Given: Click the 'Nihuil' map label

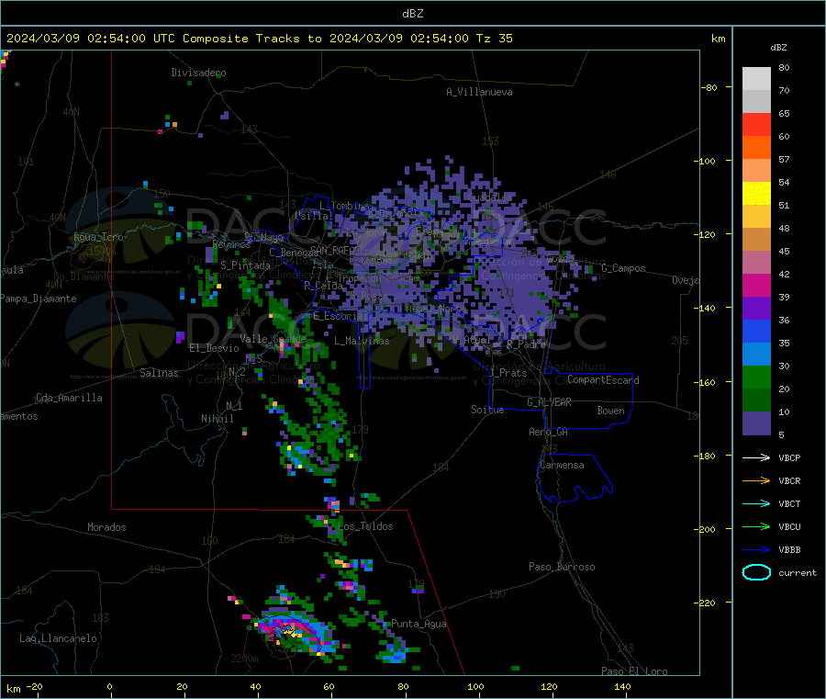Looking at the screenshot, I should tap(217, 419).
